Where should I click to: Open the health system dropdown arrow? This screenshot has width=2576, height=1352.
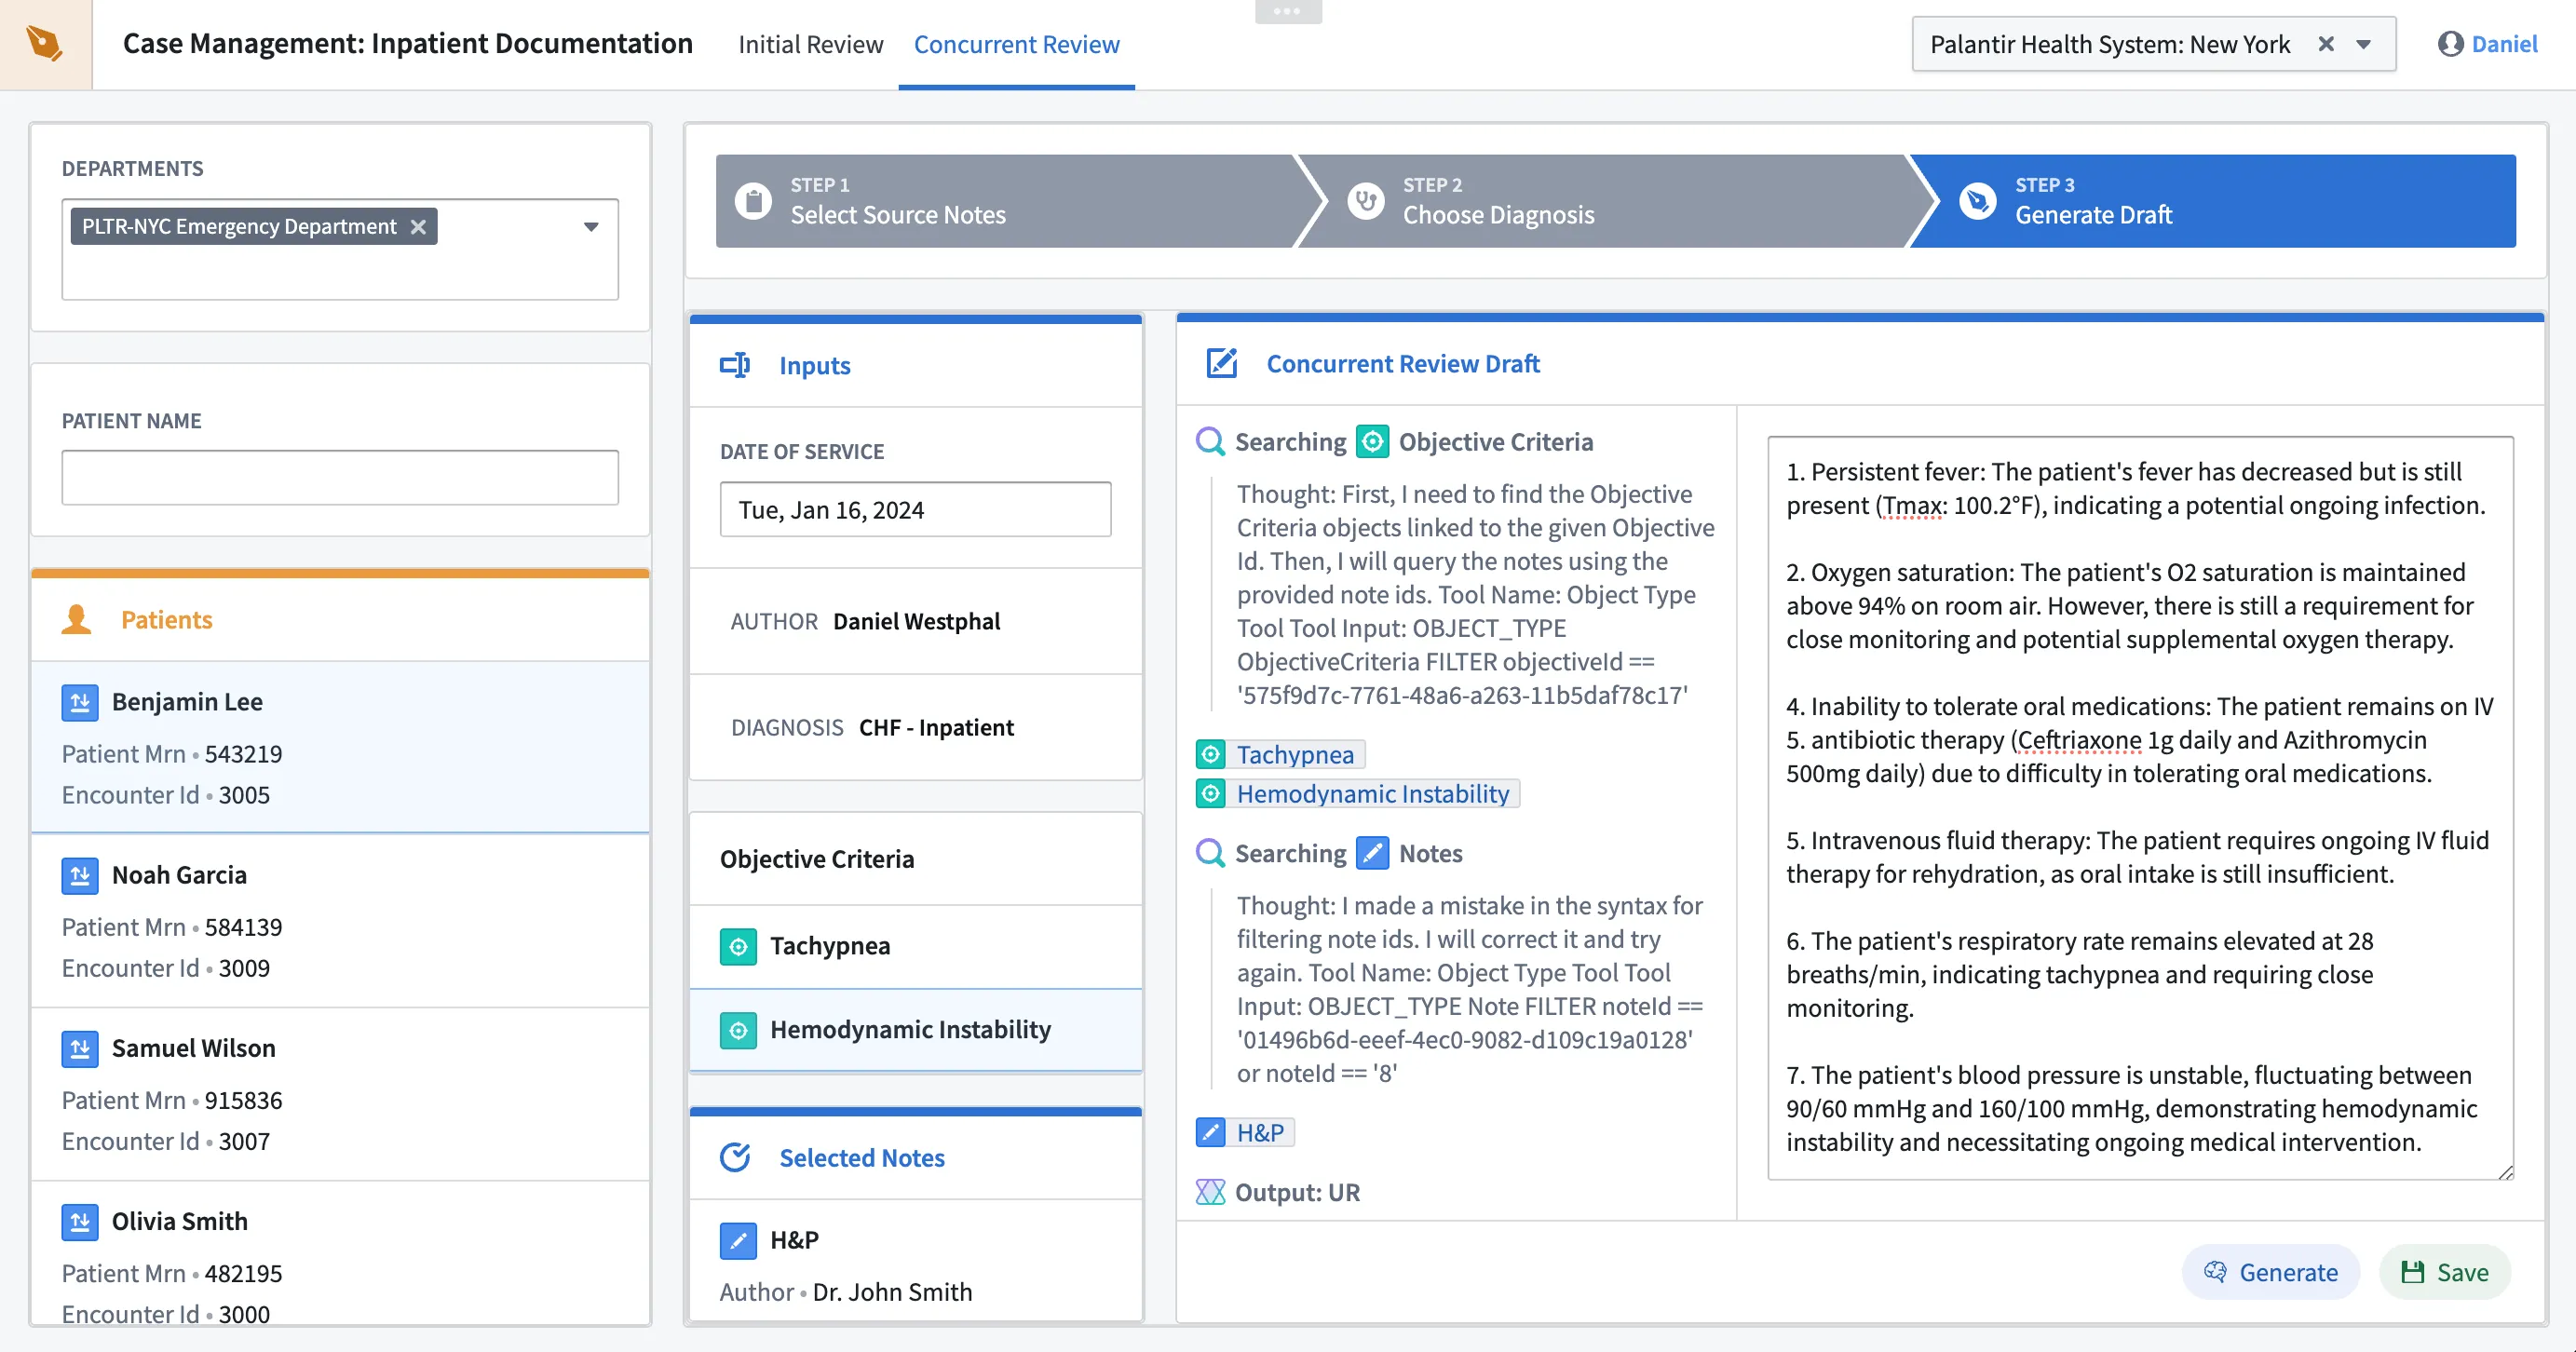pyautogui.click(x=2364, y=44)
